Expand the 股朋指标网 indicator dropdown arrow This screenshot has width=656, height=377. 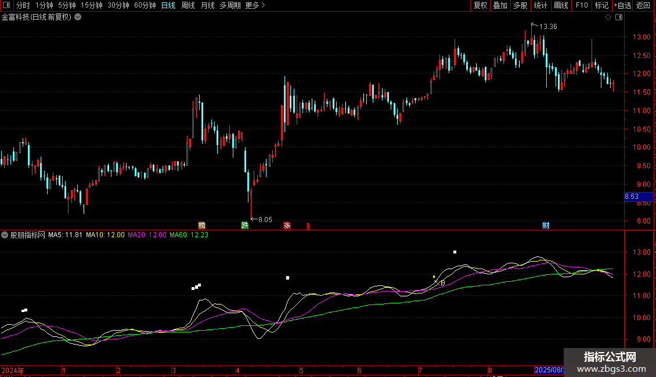tap(5, 235)
